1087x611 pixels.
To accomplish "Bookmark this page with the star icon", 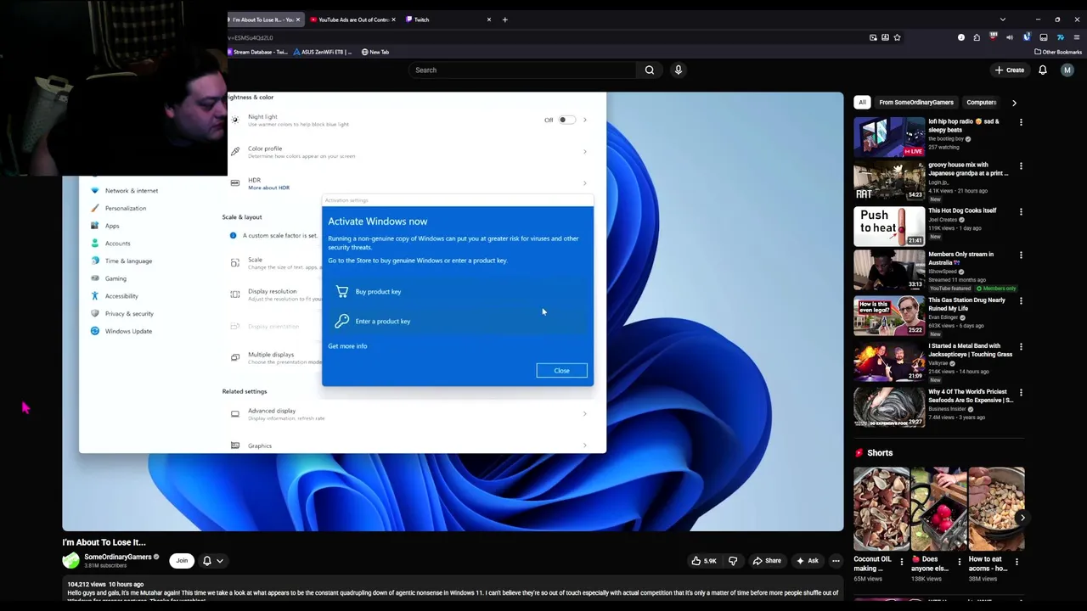I will 897,37.
